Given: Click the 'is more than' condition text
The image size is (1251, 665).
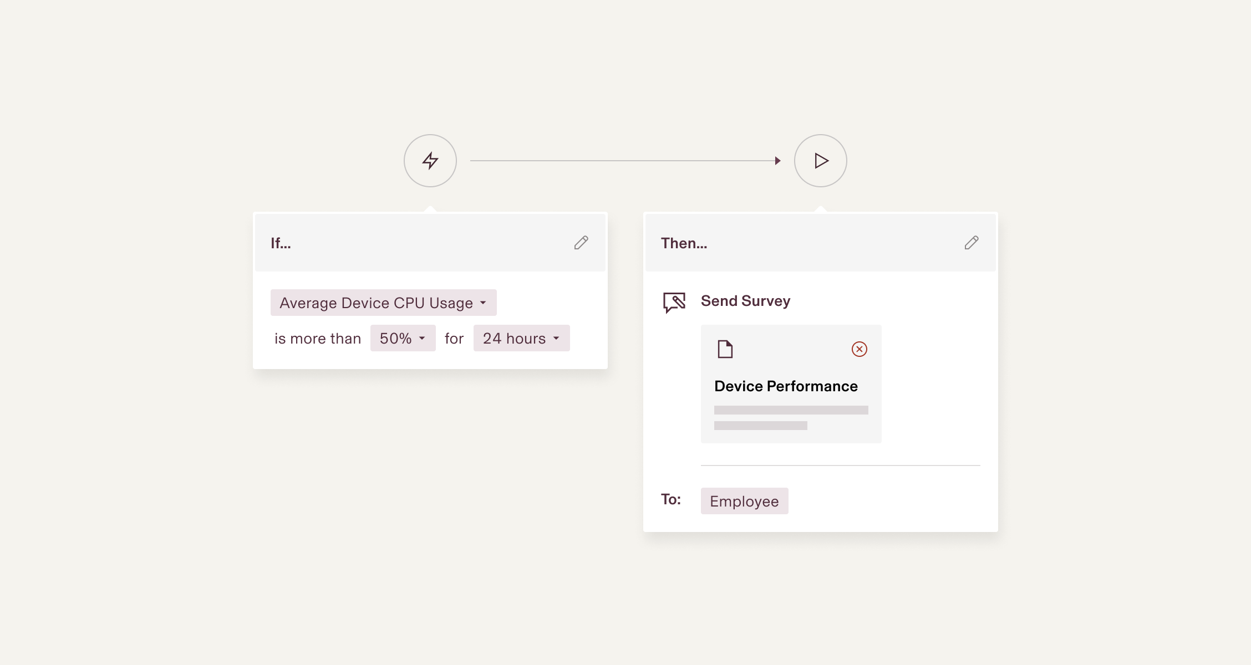Looking at the screenshot, I should coord(318,339).
